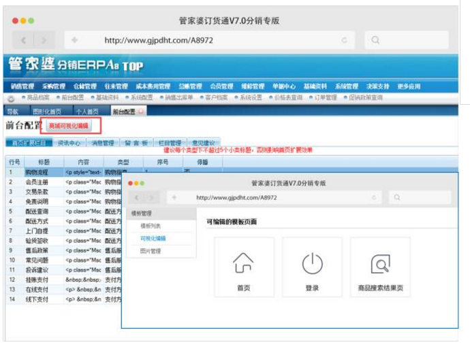The height and width of the screenshot is (349, 470).
Task: Sort by the 停用 column header
Action: click(202, 162)
